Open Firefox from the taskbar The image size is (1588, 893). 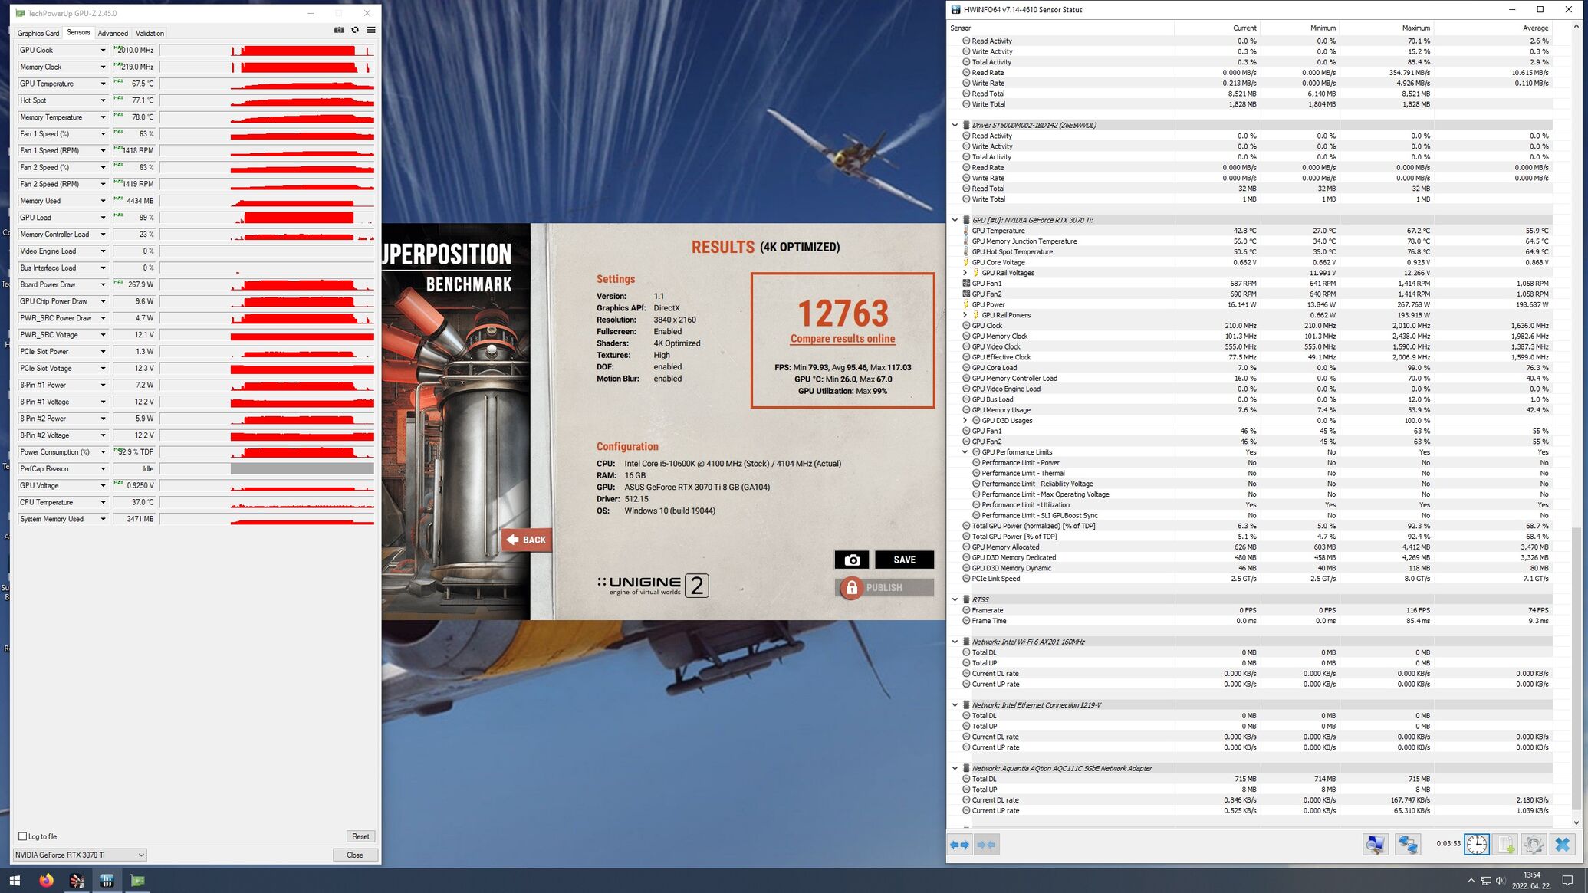[46, 881]
